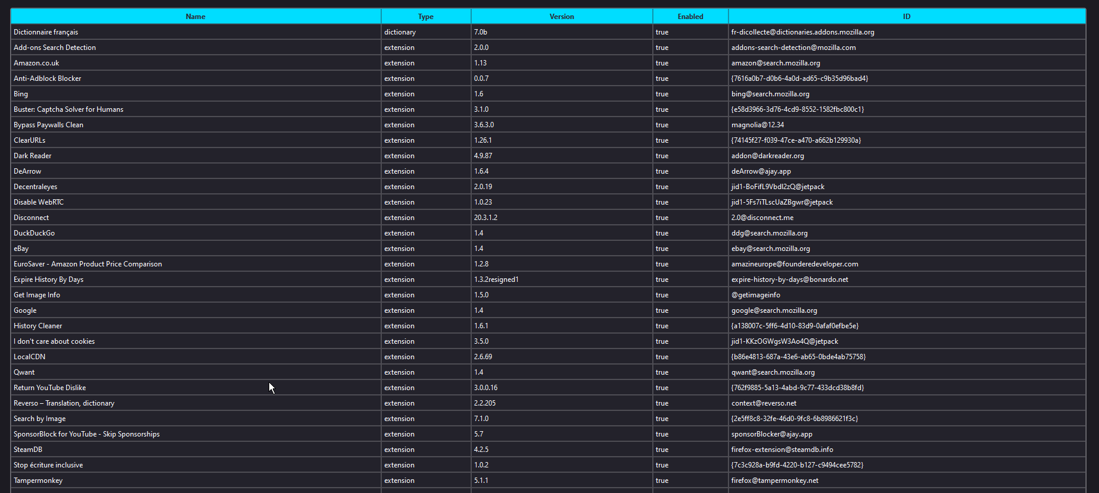Click ID expire-history-by-days@bonardo.net
This screenshot has height=493, width=1099.
[x=907, y=280]
